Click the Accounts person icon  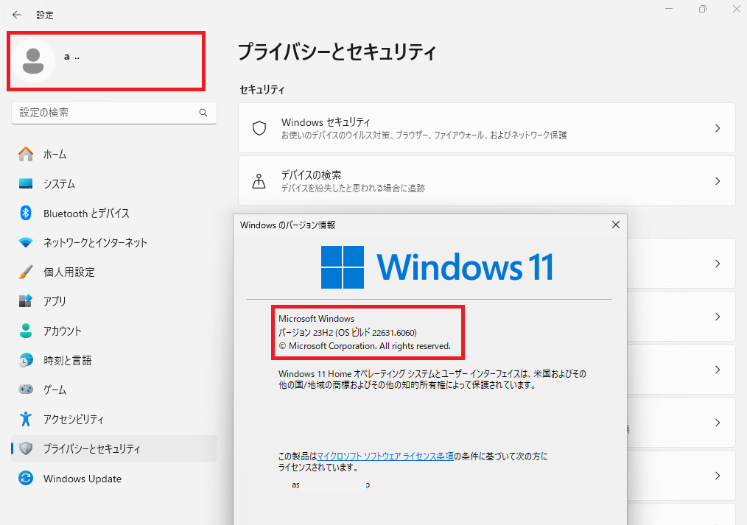(x=26, y=331)
